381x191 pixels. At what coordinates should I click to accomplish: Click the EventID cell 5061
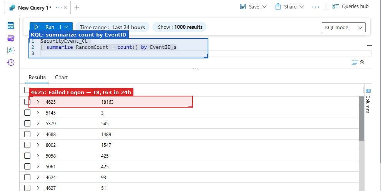tap(50, 167)
